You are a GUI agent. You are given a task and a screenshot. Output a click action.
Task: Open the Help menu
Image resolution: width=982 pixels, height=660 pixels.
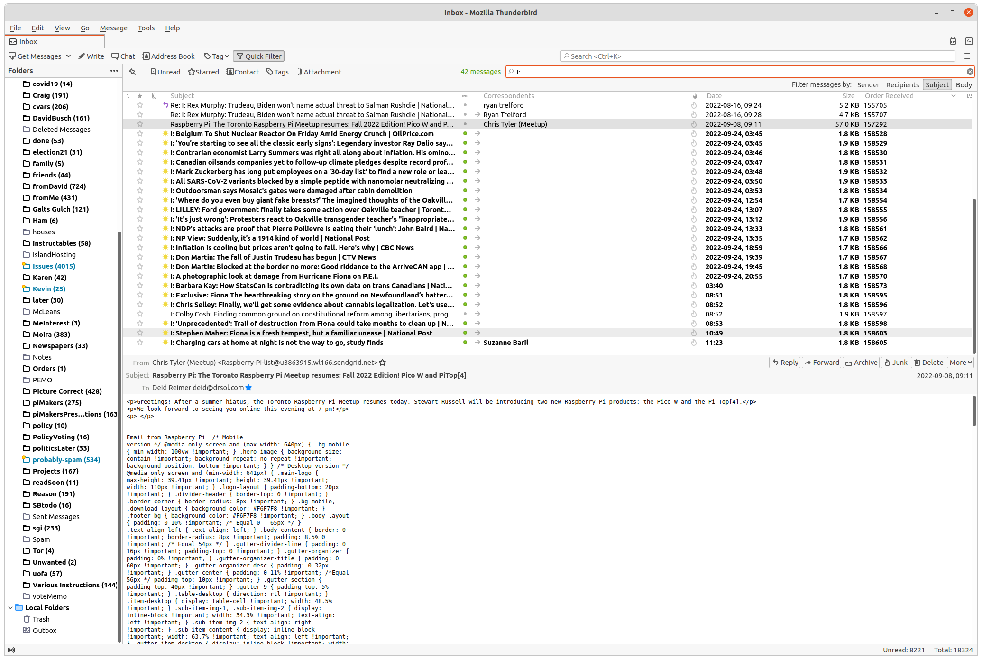(x=172, y=28)
